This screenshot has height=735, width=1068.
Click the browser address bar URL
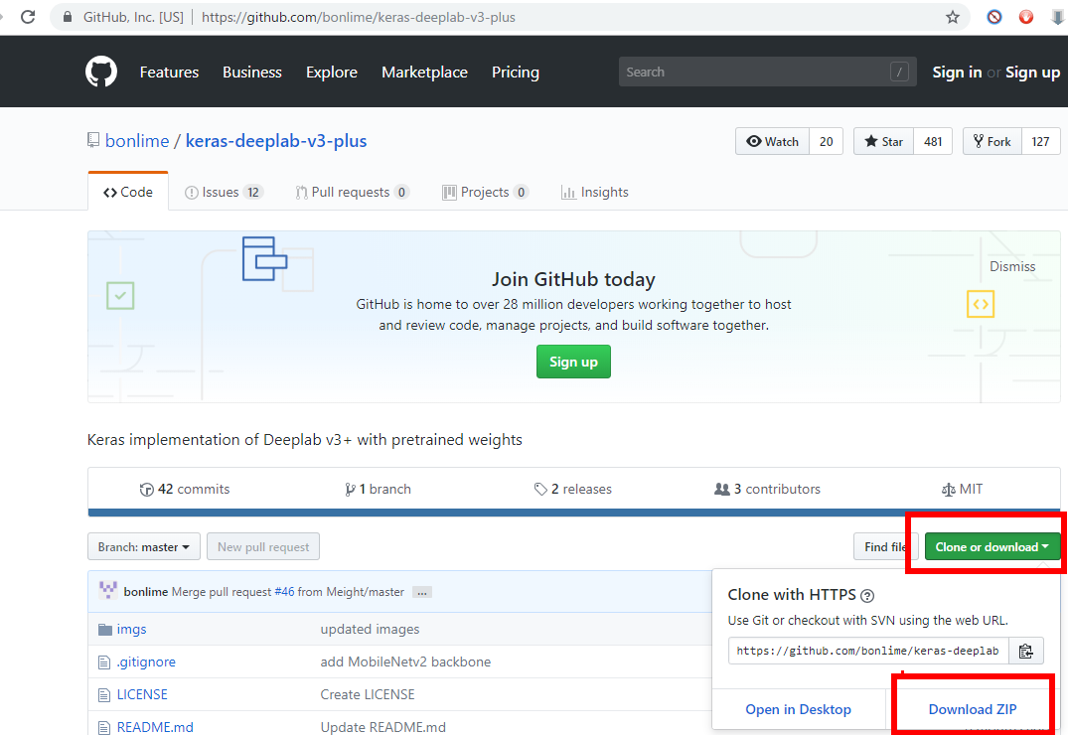pos(359,17)
